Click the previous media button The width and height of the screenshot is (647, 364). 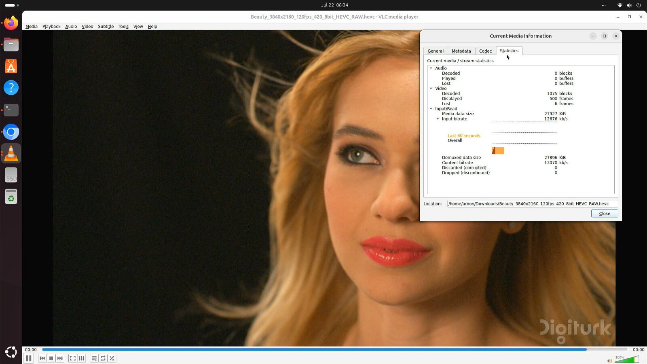42,358
